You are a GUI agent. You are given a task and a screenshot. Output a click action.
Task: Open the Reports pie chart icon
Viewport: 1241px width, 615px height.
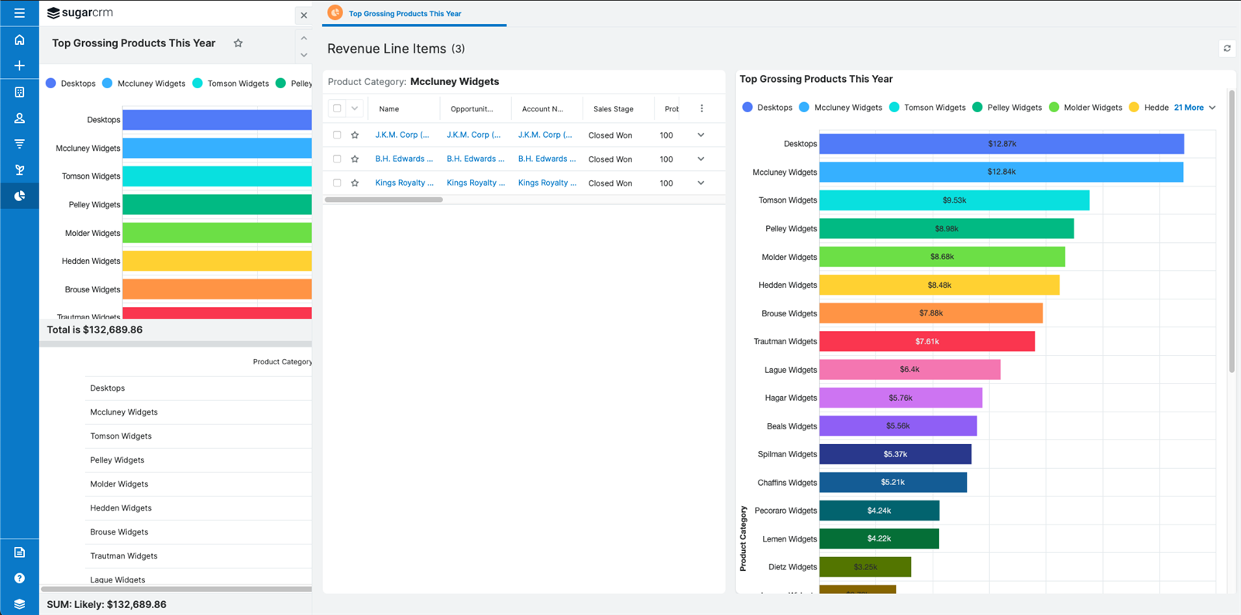tap(19, 196)
